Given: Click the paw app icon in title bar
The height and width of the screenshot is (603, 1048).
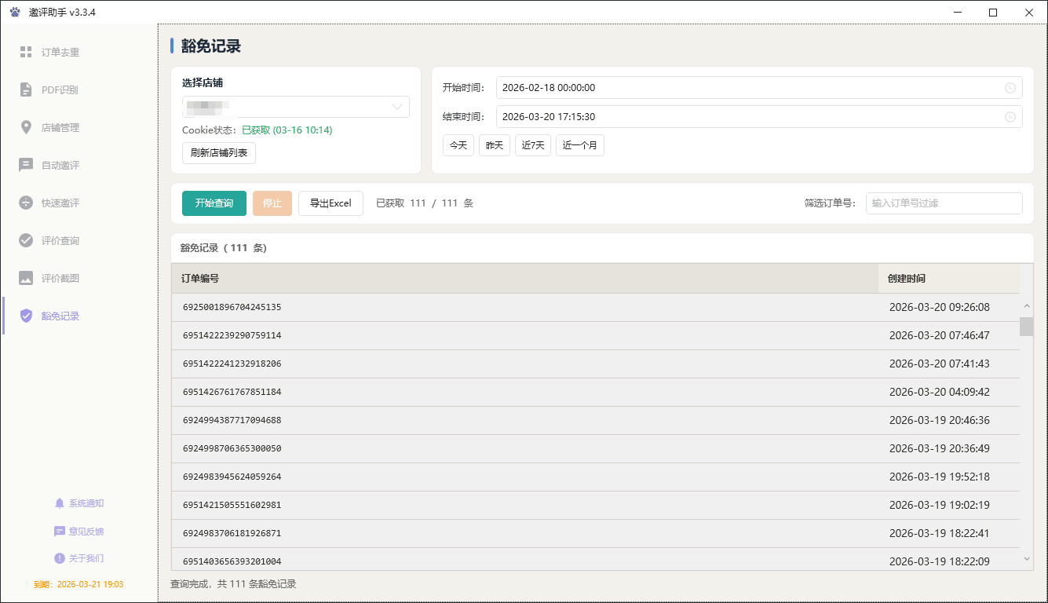Looking at the screenshot, I should (x=15, y=13).
